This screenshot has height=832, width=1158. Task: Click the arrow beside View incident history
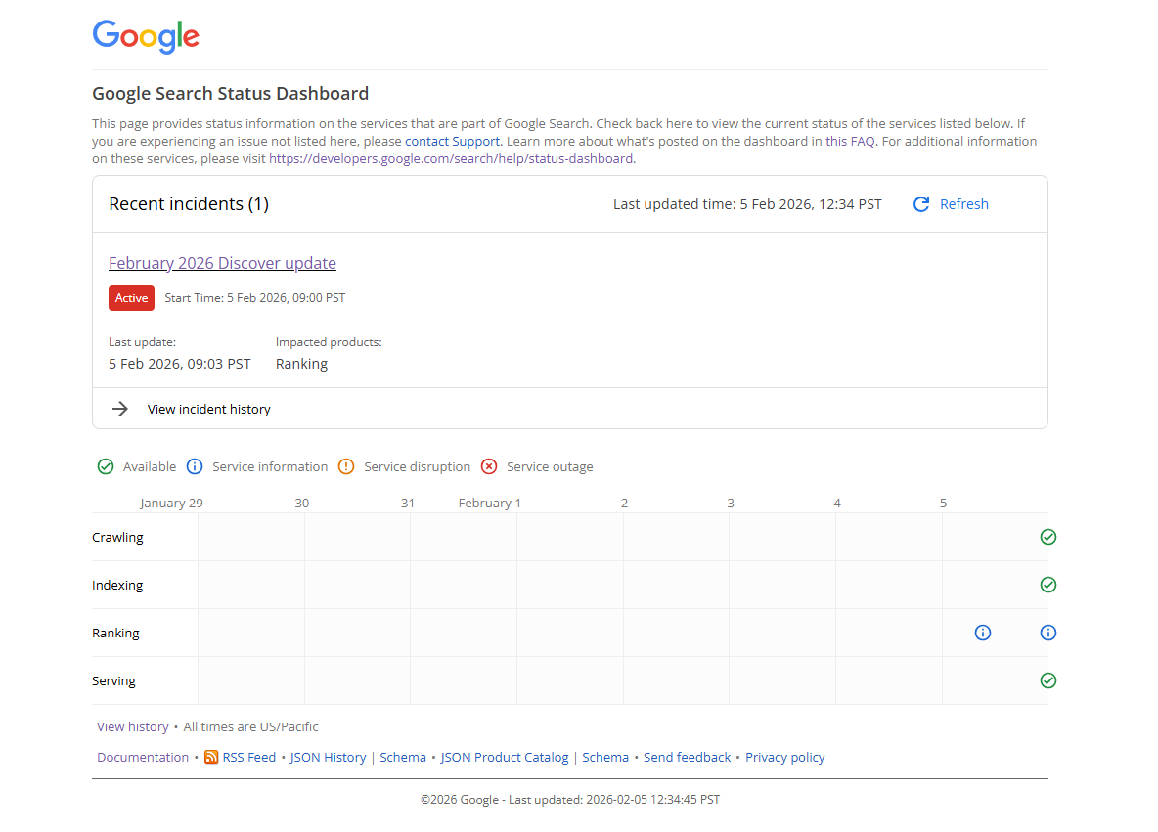click(120, 409)
